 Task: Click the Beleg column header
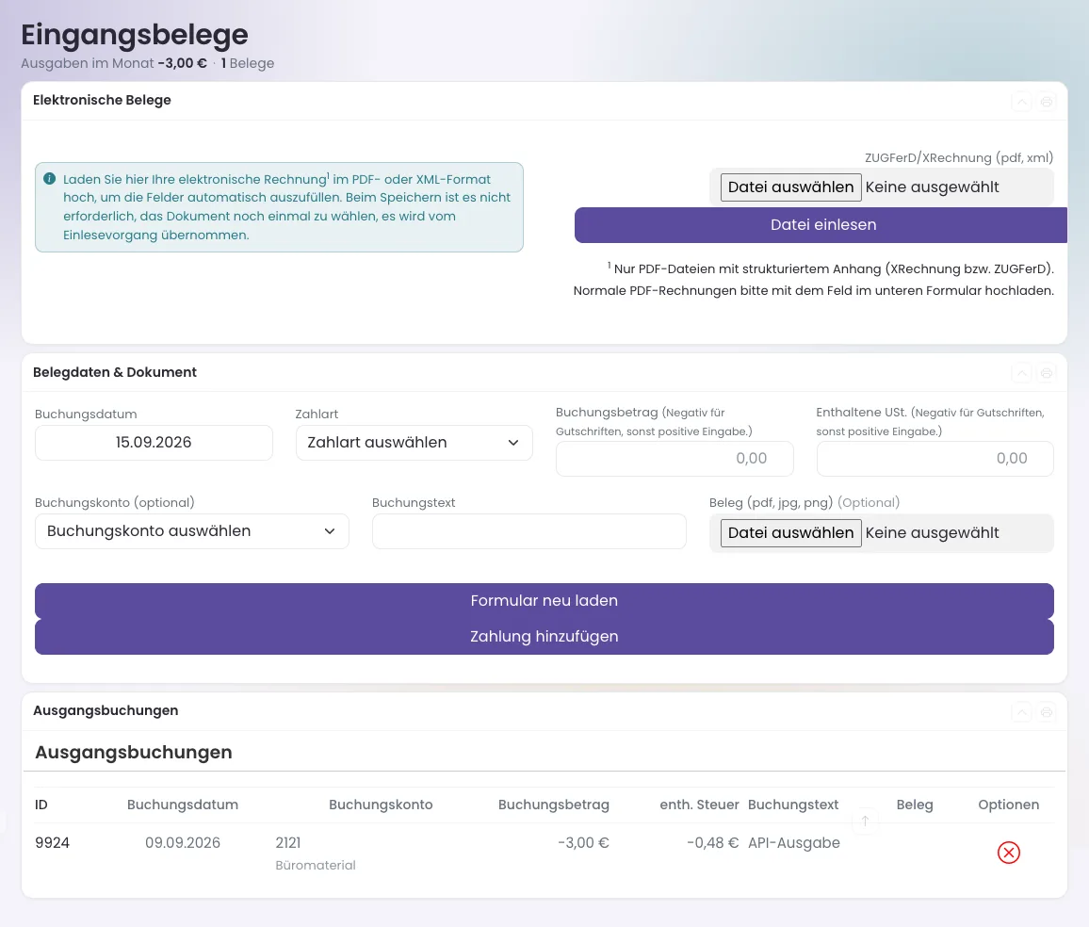[x=915, y=805]
